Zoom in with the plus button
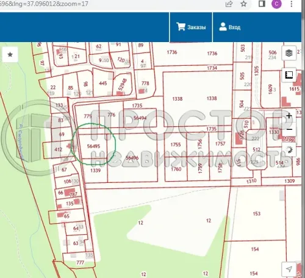Image resolution: width=305 pixels, height=278 pixels. coord(289,116)
